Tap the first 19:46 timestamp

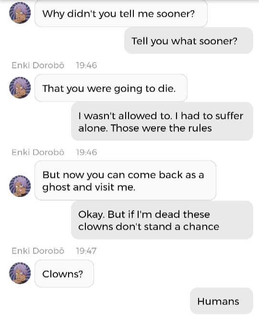coord(86,66)
